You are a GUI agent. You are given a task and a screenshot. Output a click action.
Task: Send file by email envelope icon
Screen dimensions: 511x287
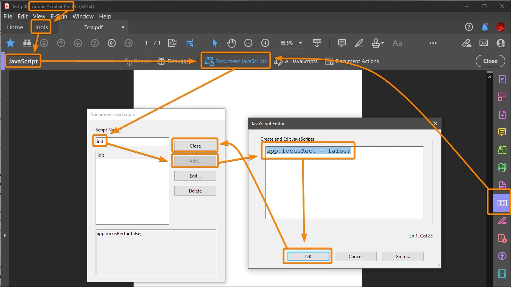tap(484, 43)
